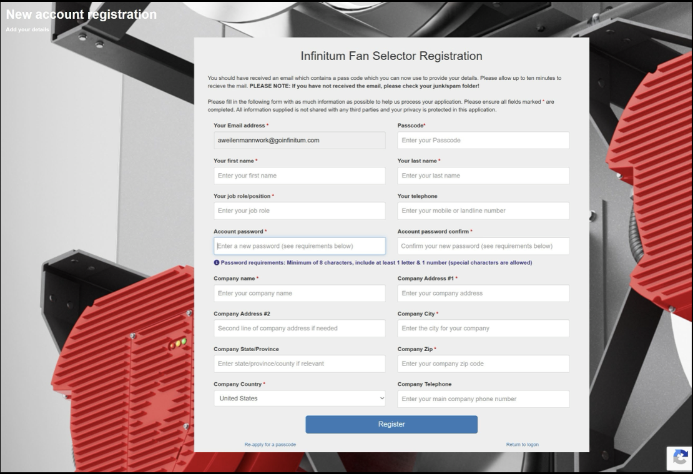Click the job role/position field
This screenshot has width=693, height=476.
tap(300, 211)
